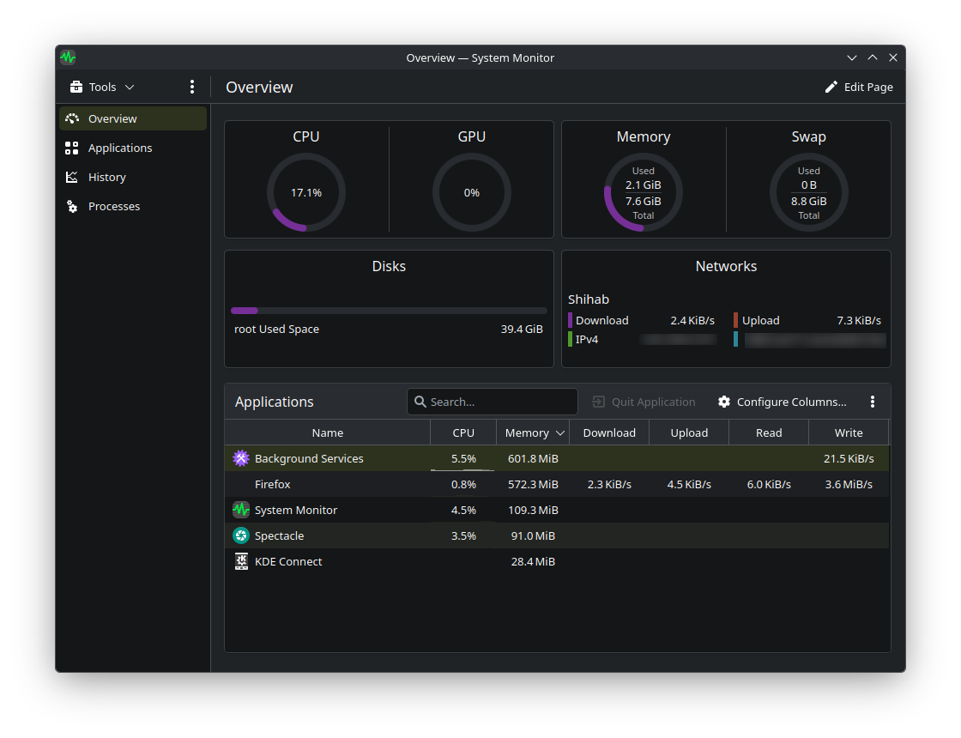The image size is (961, 738).
Task: Click the System Monitor app icon in title bar
Action: pos(68,57)
